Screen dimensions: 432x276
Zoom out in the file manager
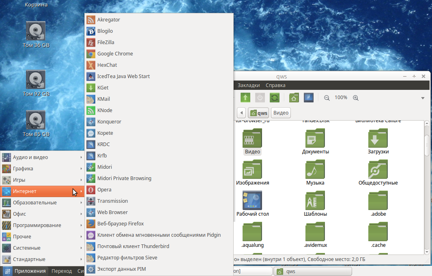coord(327,98)
